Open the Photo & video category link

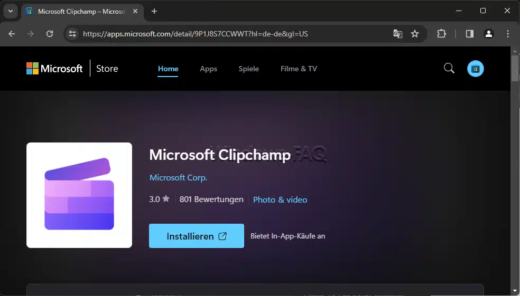(x=280, y=199)
